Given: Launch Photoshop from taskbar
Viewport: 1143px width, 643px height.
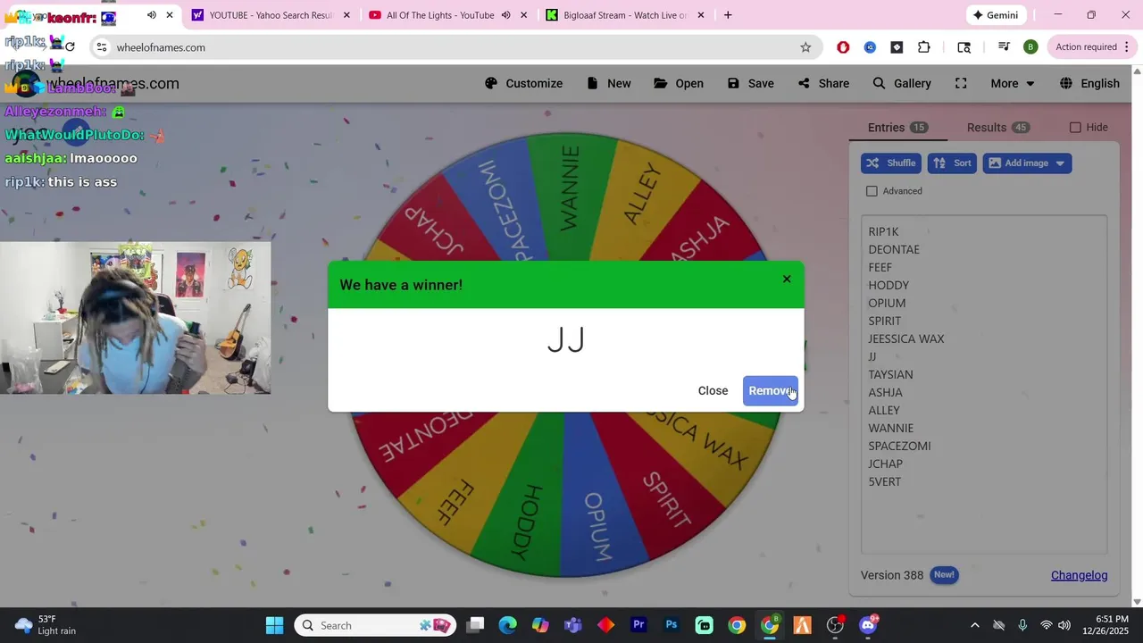Looking at the screenshot, I should click(x=672, y=625).
